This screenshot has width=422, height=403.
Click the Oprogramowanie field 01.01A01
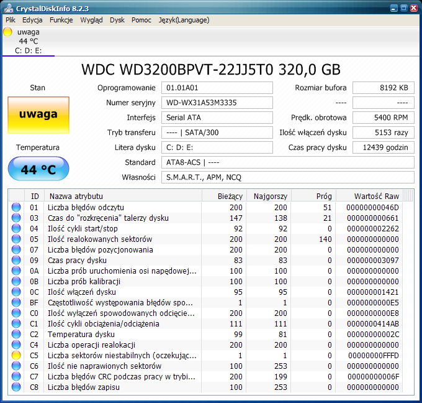click(x=217, y=88)
